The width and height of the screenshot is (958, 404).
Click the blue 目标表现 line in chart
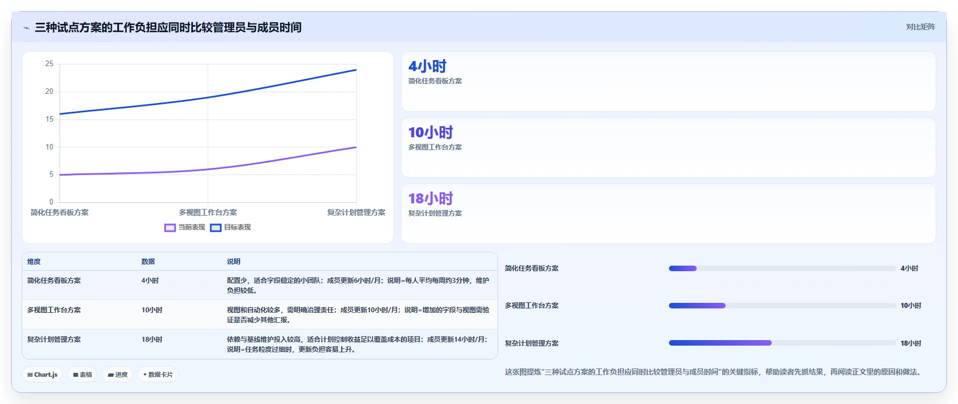pos(208,97)
